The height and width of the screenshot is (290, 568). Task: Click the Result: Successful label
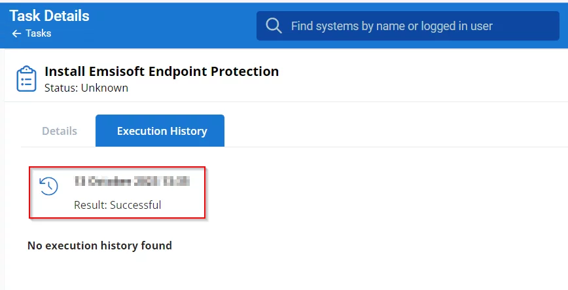117,205
